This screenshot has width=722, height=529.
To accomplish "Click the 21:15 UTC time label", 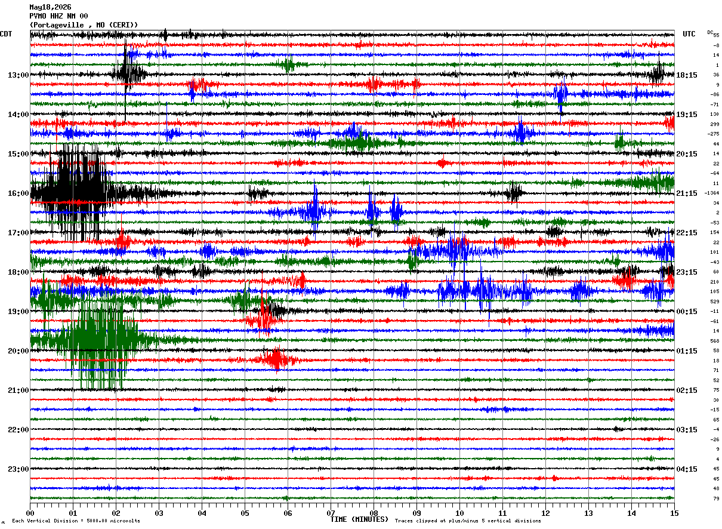I will (x=687, y=193).
